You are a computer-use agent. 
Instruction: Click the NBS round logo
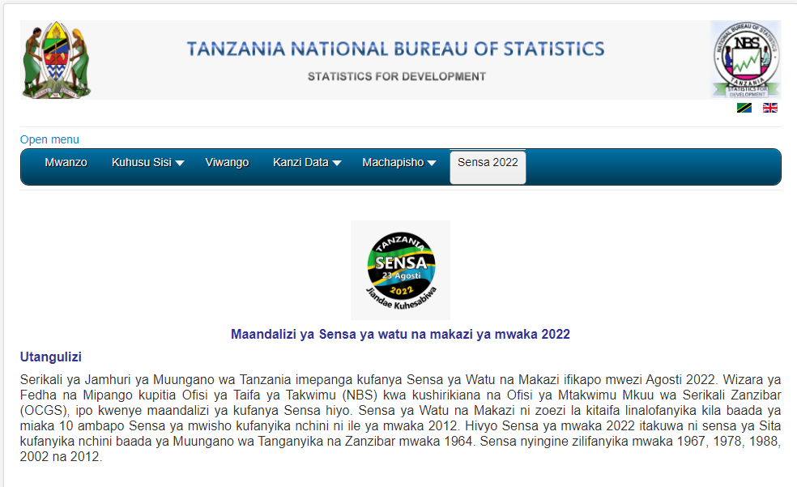coord(746,59)
